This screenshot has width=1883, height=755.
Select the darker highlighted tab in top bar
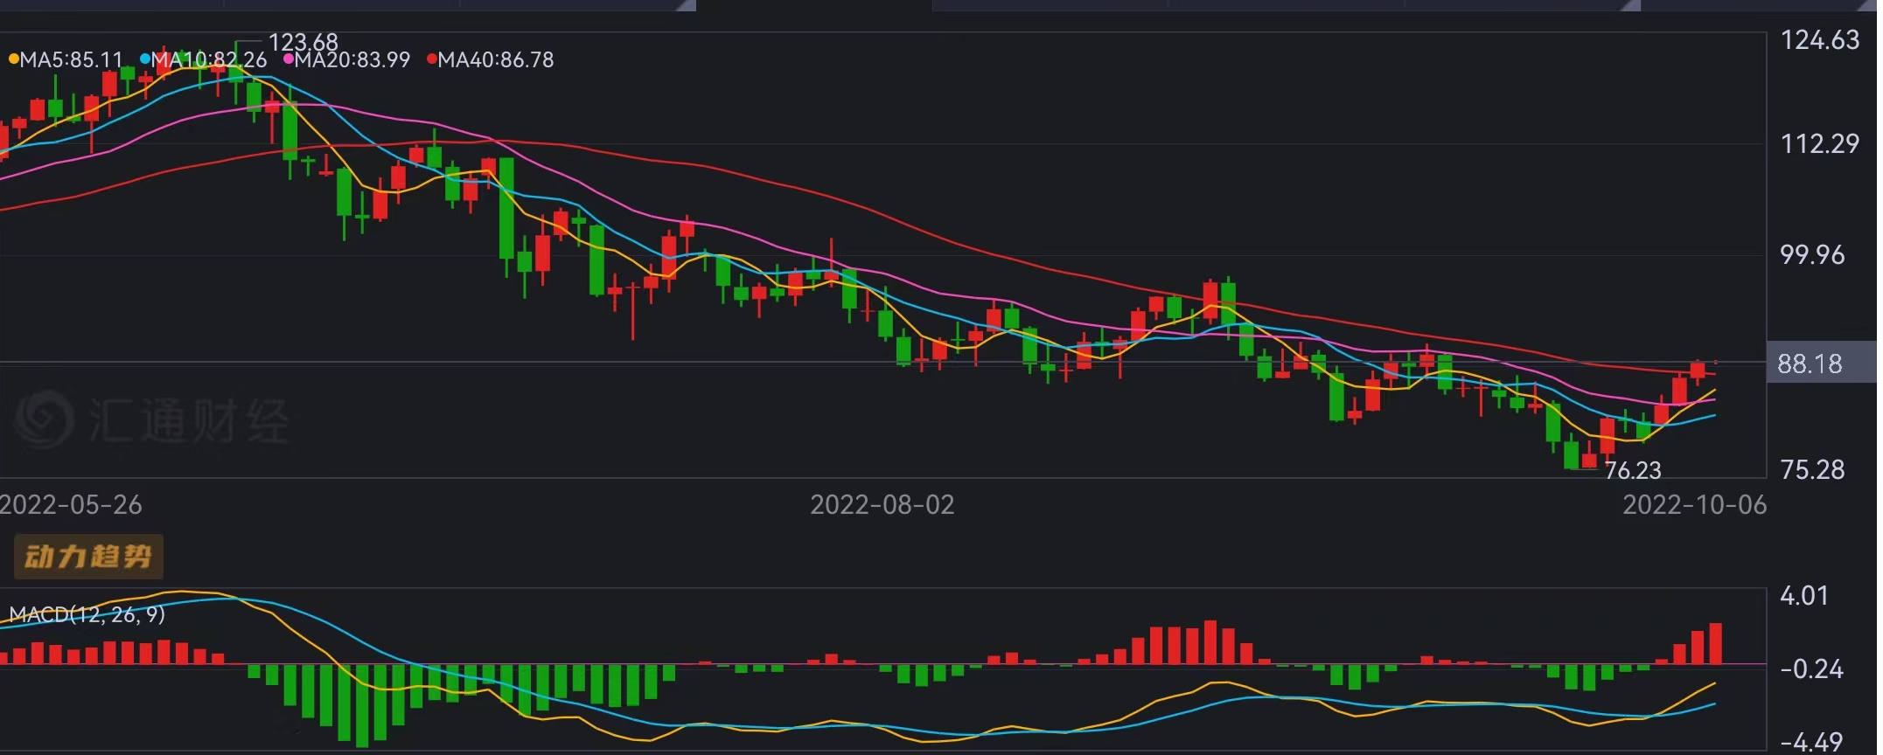coord(813,5)
